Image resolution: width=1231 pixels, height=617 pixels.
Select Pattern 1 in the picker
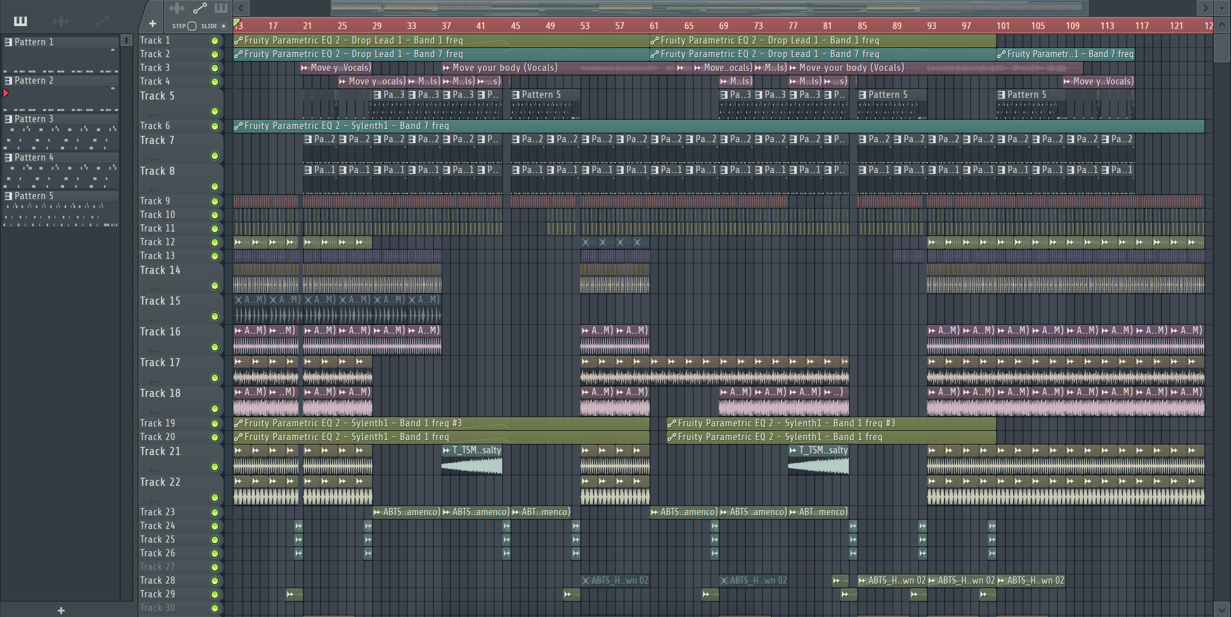61,42
